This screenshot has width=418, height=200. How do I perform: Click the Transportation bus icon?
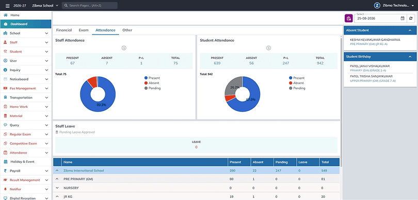pos(5,97)
